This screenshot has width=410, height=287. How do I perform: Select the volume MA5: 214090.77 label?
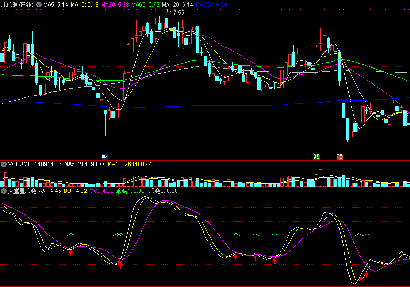point(85,164)
